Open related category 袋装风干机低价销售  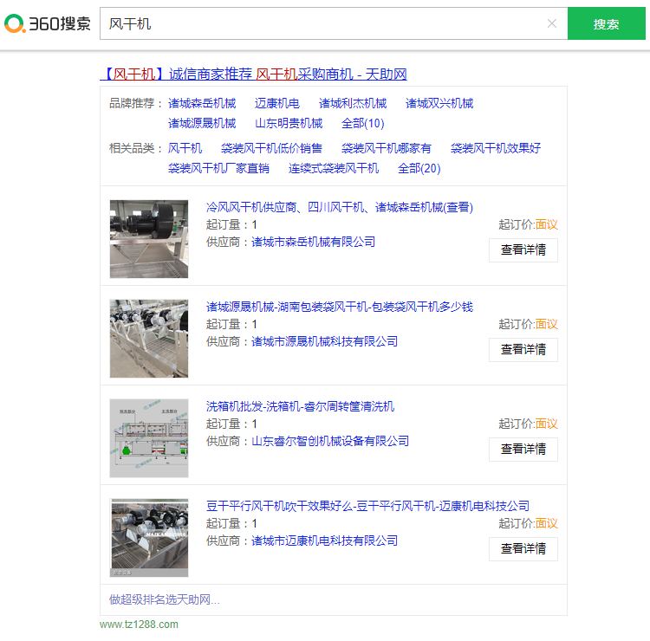tap(271, 148)
